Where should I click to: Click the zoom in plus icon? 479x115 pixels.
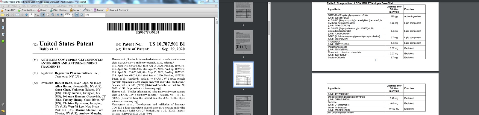pyautogui.click(x=61, y=14)
